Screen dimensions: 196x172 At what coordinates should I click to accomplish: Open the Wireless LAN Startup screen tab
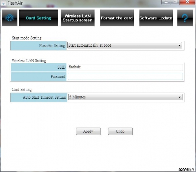coord(77,18)
